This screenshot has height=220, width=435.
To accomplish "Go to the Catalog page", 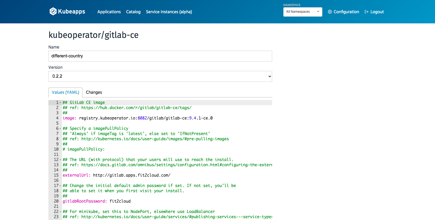I will pos(133,12).
